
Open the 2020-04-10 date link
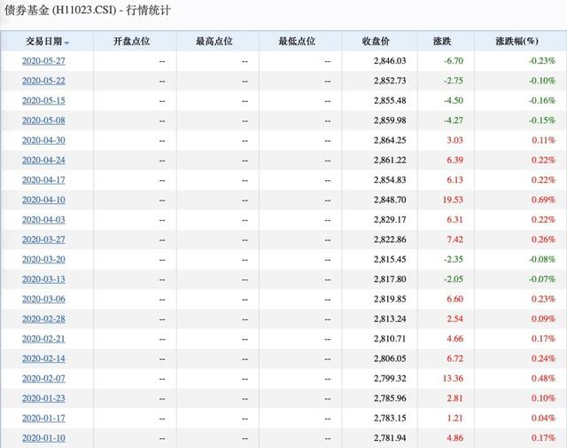click(43, 200)
